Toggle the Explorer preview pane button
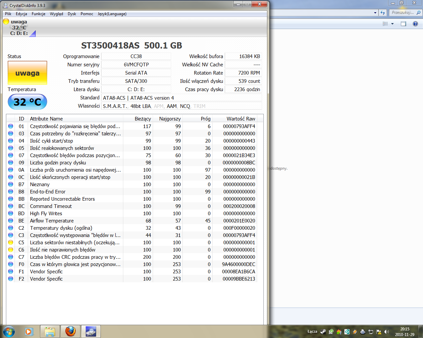 tap(404, 24)
